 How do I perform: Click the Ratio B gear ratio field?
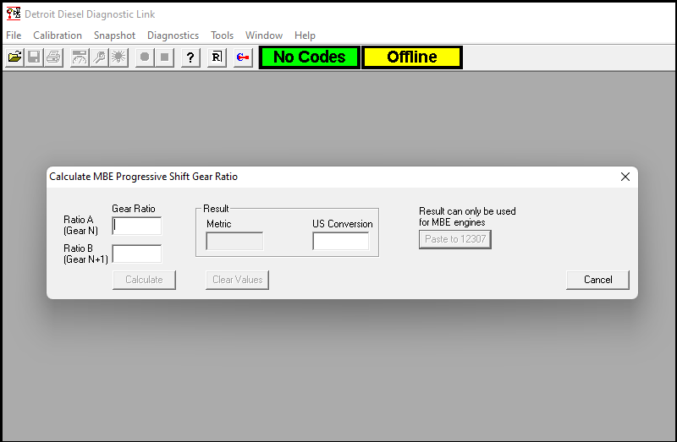pyautogui.click(x=136, y=254)
